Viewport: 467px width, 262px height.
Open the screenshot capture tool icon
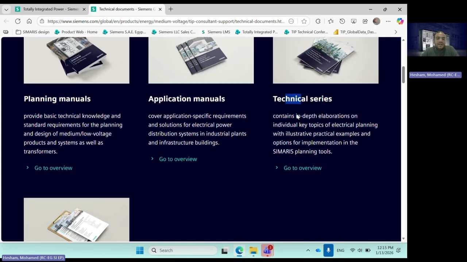point(354,21)
